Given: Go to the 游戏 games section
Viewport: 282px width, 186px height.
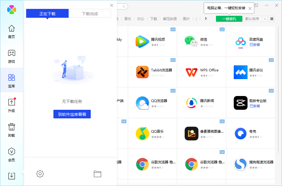Looking at the screenshot, I should (x=11, y=56).
